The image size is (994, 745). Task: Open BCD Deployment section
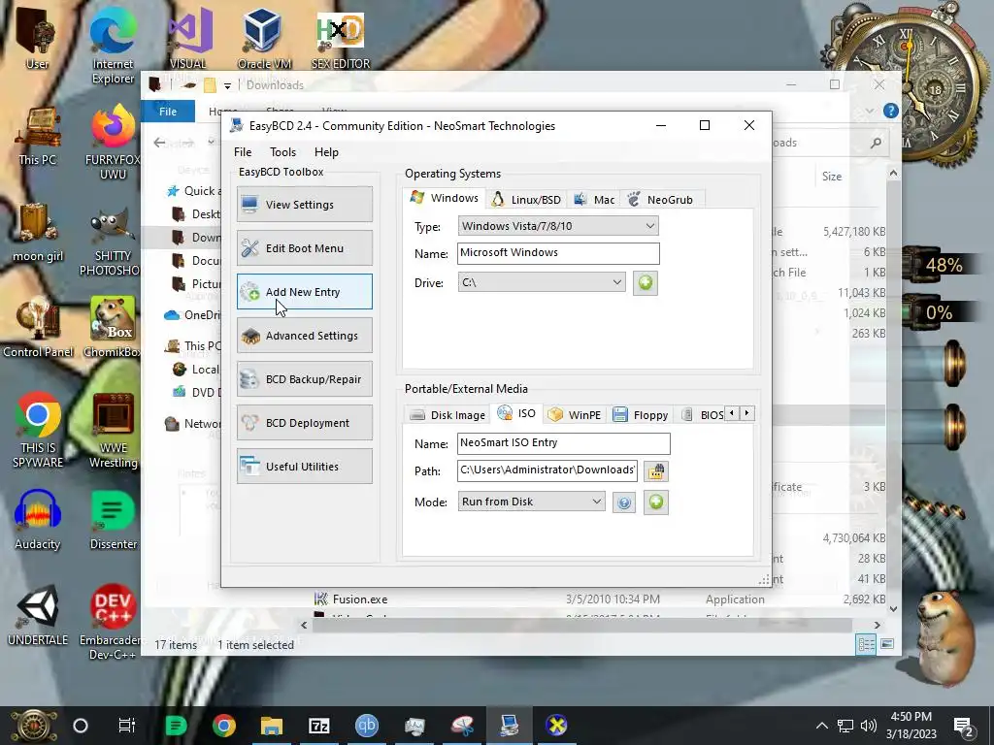(304, 423)
